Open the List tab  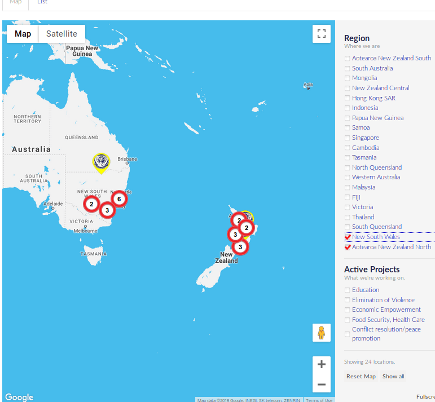click(x=42, y=2)
